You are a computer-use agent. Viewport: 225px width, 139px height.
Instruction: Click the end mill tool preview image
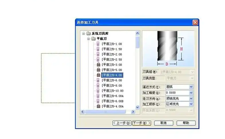(168, 48)
